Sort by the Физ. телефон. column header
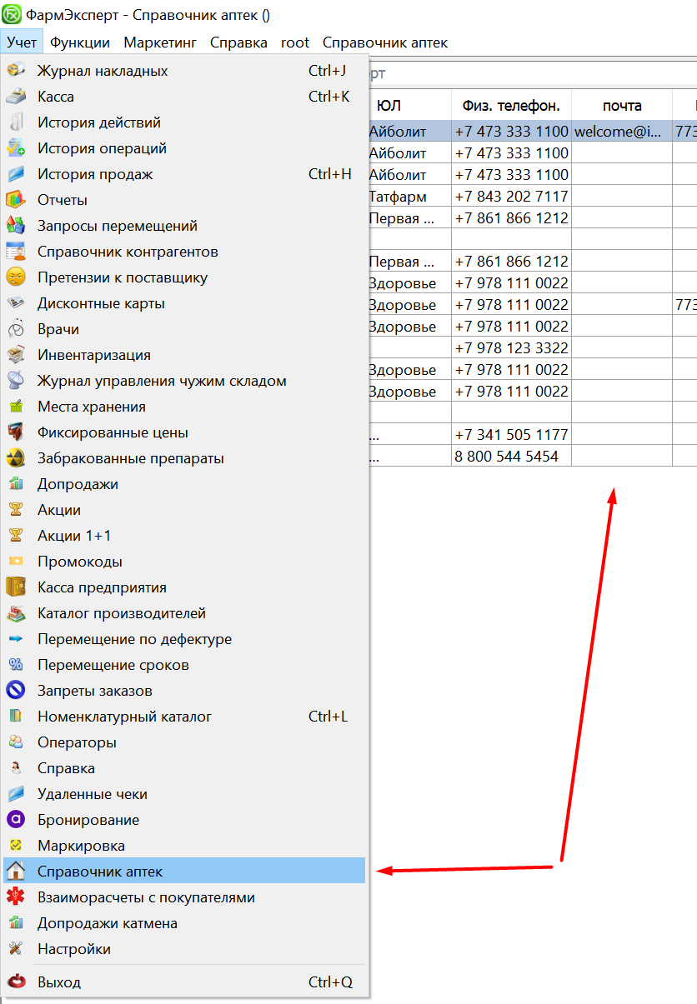The width and height of the screenshot is (697, 1004). (511, 106)
